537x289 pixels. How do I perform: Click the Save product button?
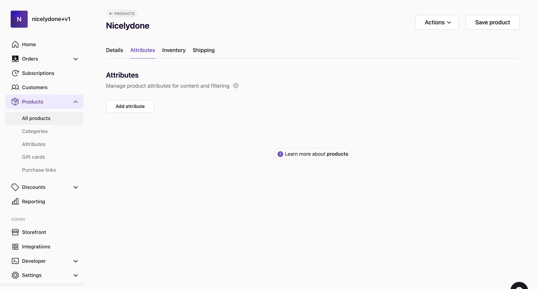coord(493,22)
